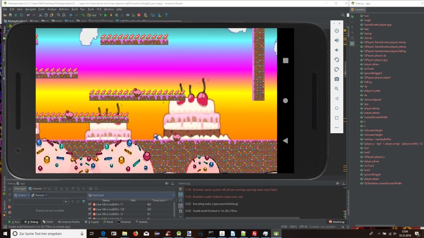Open emulator extended controls via the three dots
This screenshot has width=424, height=238.
[337, 127]
